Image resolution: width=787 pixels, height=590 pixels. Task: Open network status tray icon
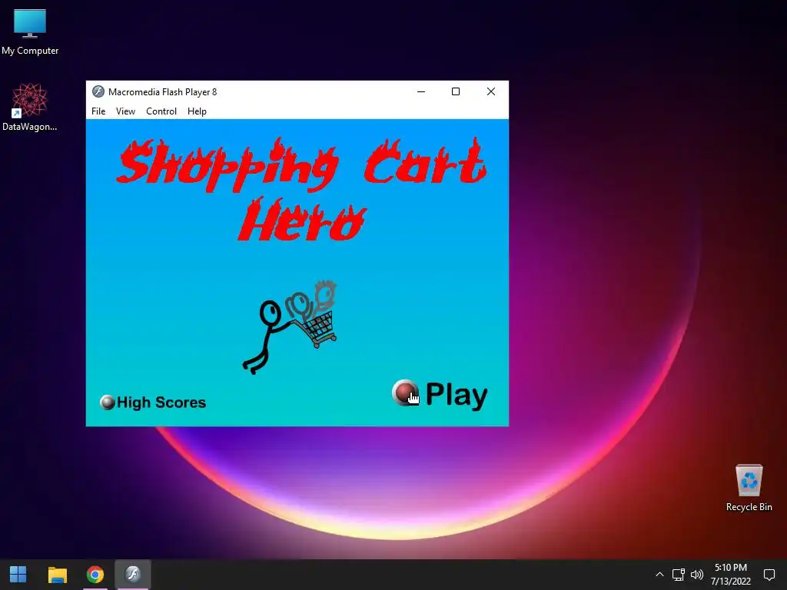pyautogui.click(x=679, y=575)
